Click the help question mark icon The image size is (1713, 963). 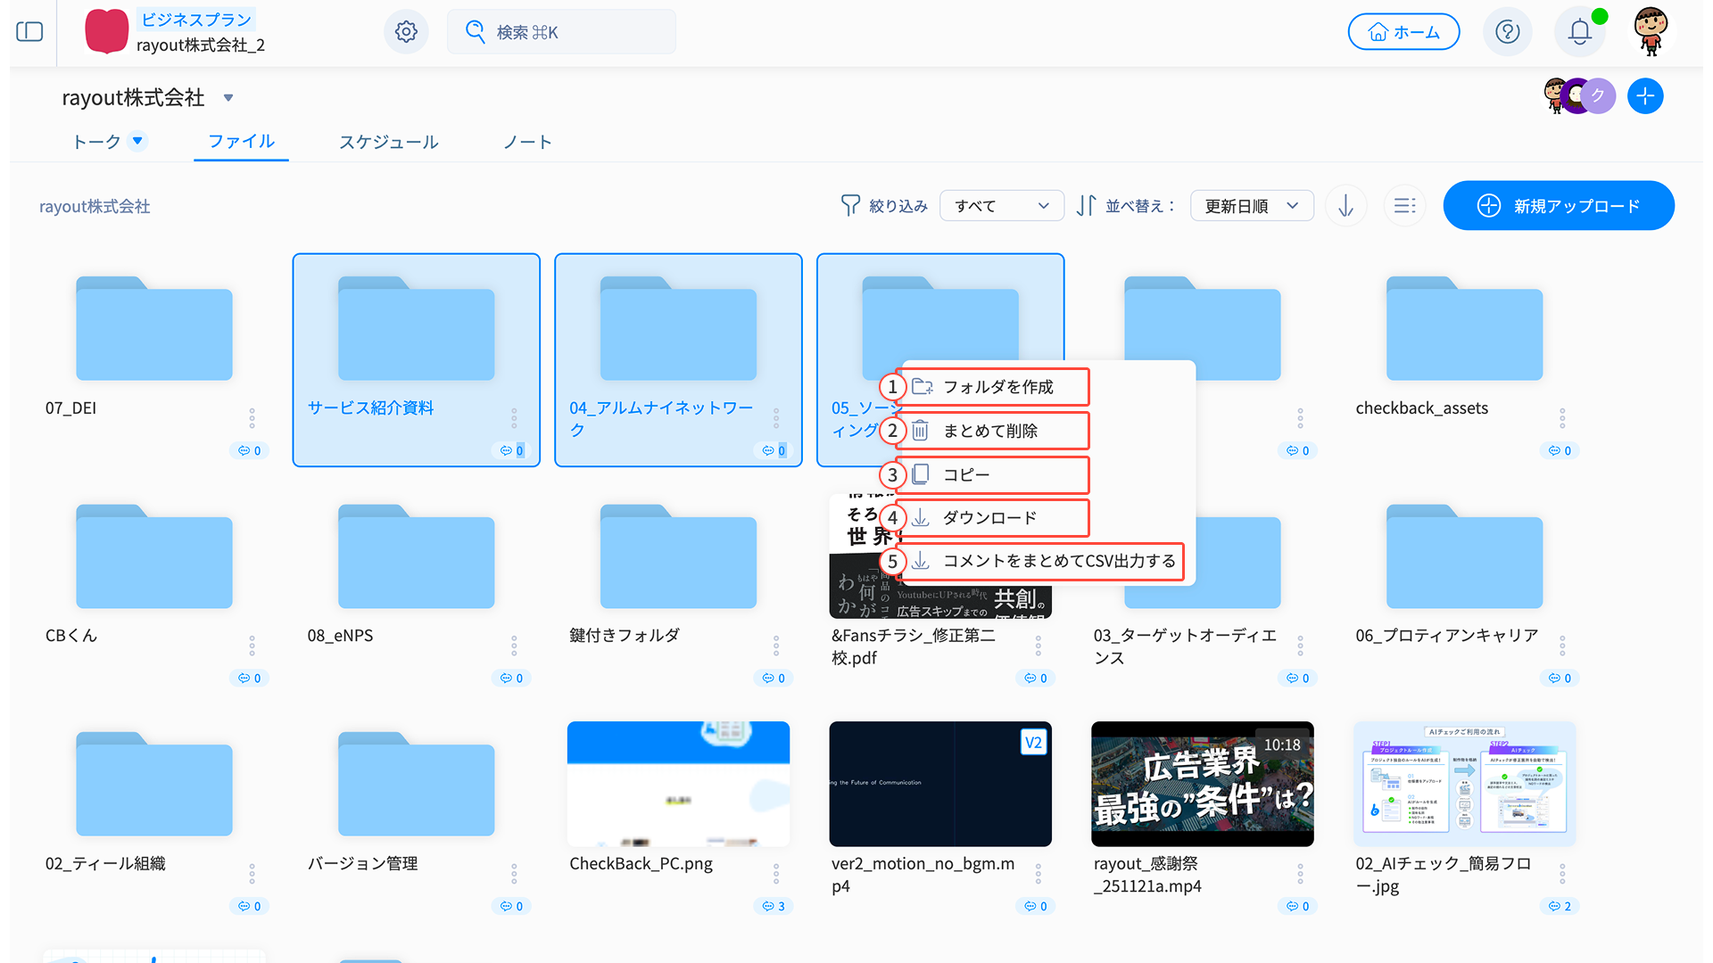click(x=1507, y=32)
